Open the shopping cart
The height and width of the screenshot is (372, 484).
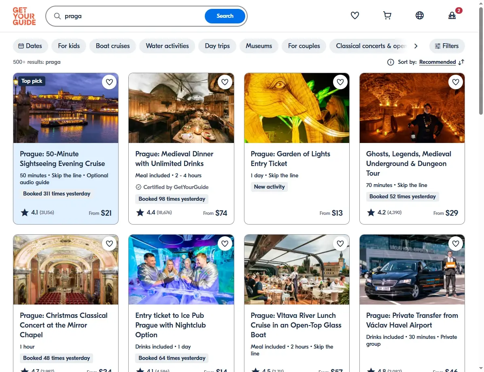click(387, 15)
